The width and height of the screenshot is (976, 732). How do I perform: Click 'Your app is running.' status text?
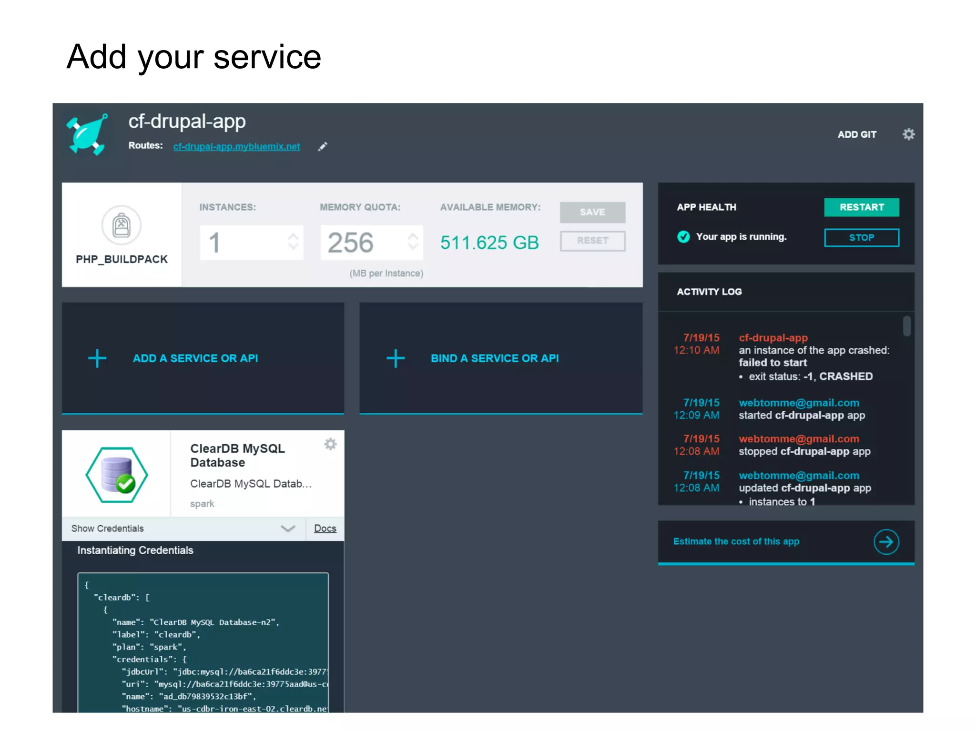(x=741, y=237)
